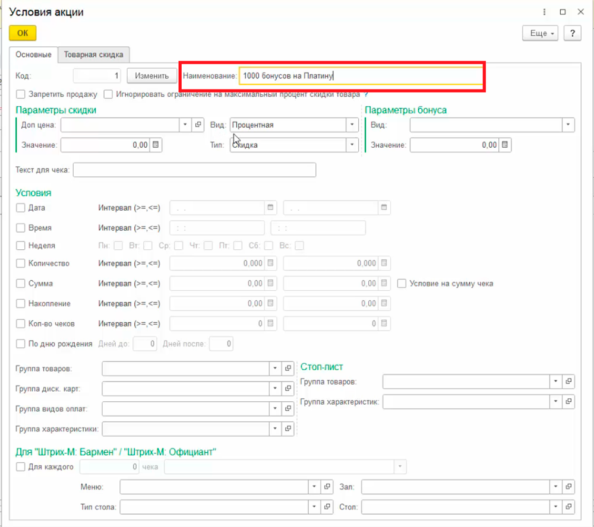Switch to the Товарная скидка tab
594x527 pixels.
(94, 55)
